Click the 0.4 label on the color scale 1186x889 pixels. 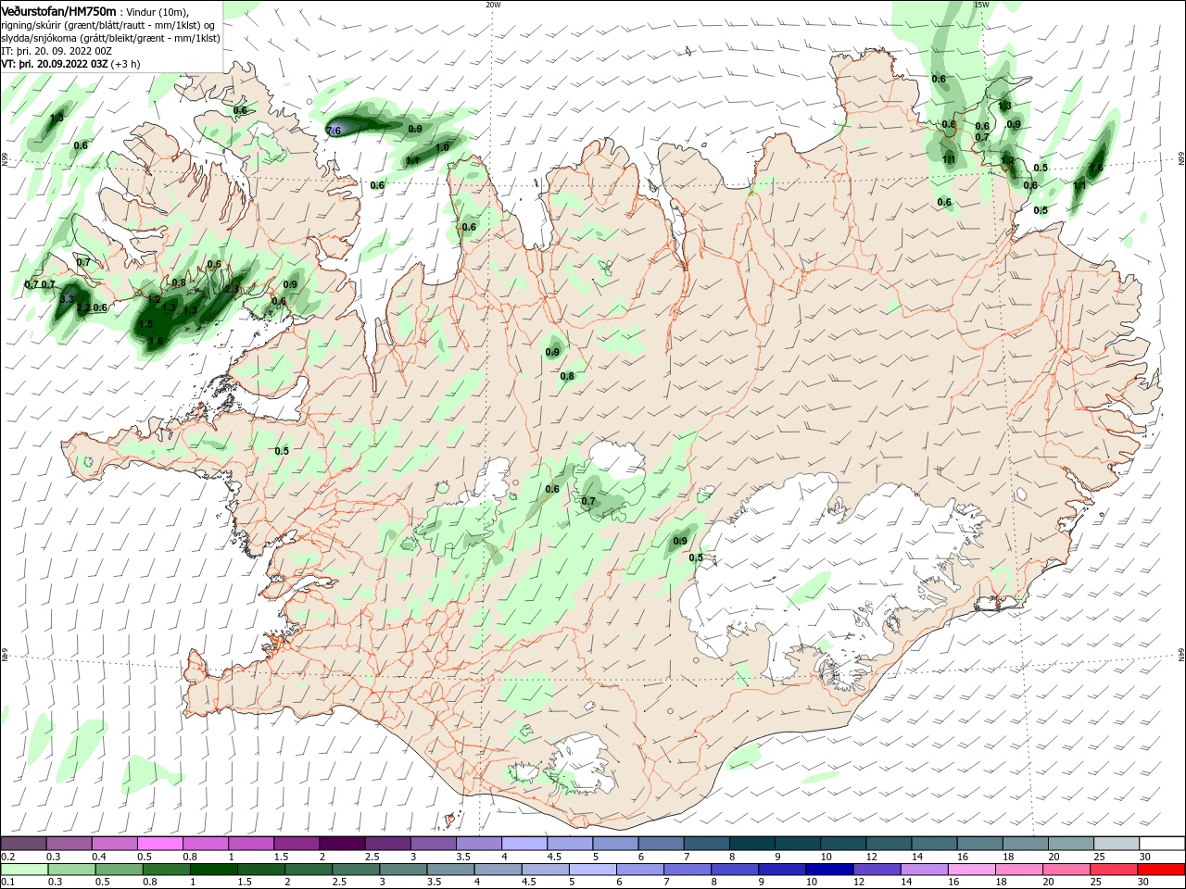coord(99,857)
